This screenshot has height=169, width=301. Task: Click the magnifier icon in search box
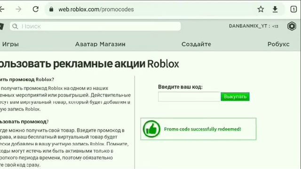coord(15,26)
